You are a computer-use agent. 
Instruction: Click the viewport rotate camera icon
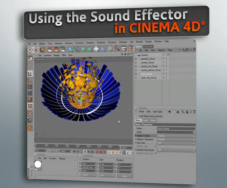point(128,54)
